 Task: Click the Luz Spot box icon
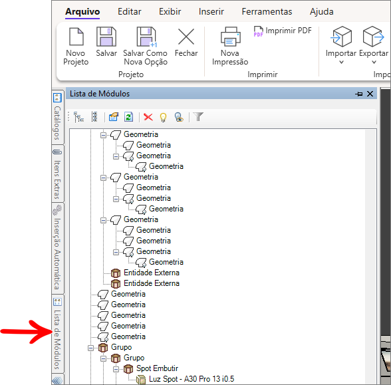[x=141, y=380]
